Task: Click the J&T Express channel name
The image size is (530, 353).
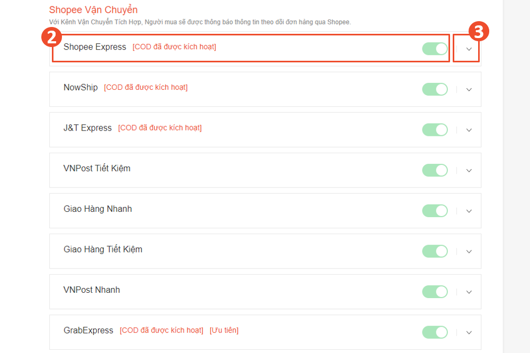Action: click(87, 128)
